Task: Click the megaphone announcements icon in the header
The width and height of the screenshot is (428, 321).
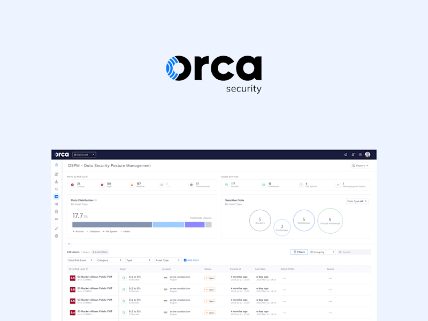Action: [x=346, y=155]
